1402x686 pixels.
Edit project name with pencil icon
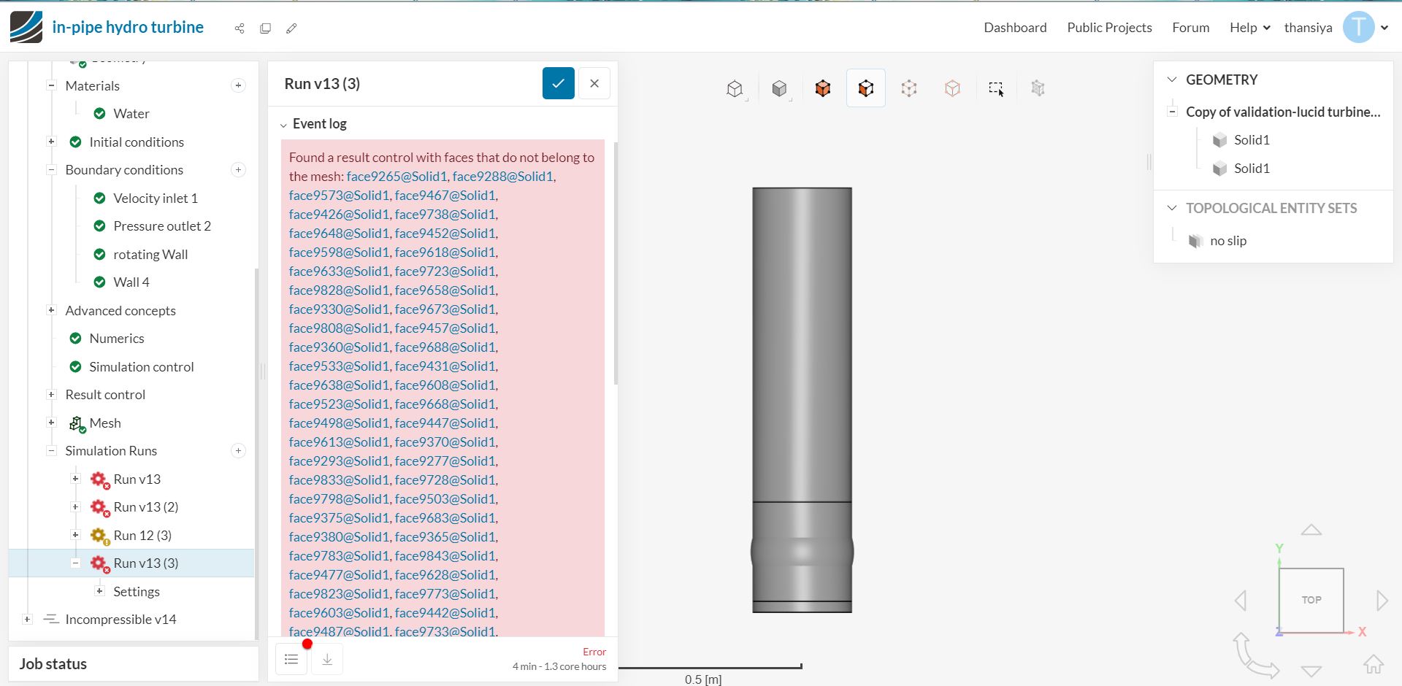pyautogui.click(x=291, y=28)
